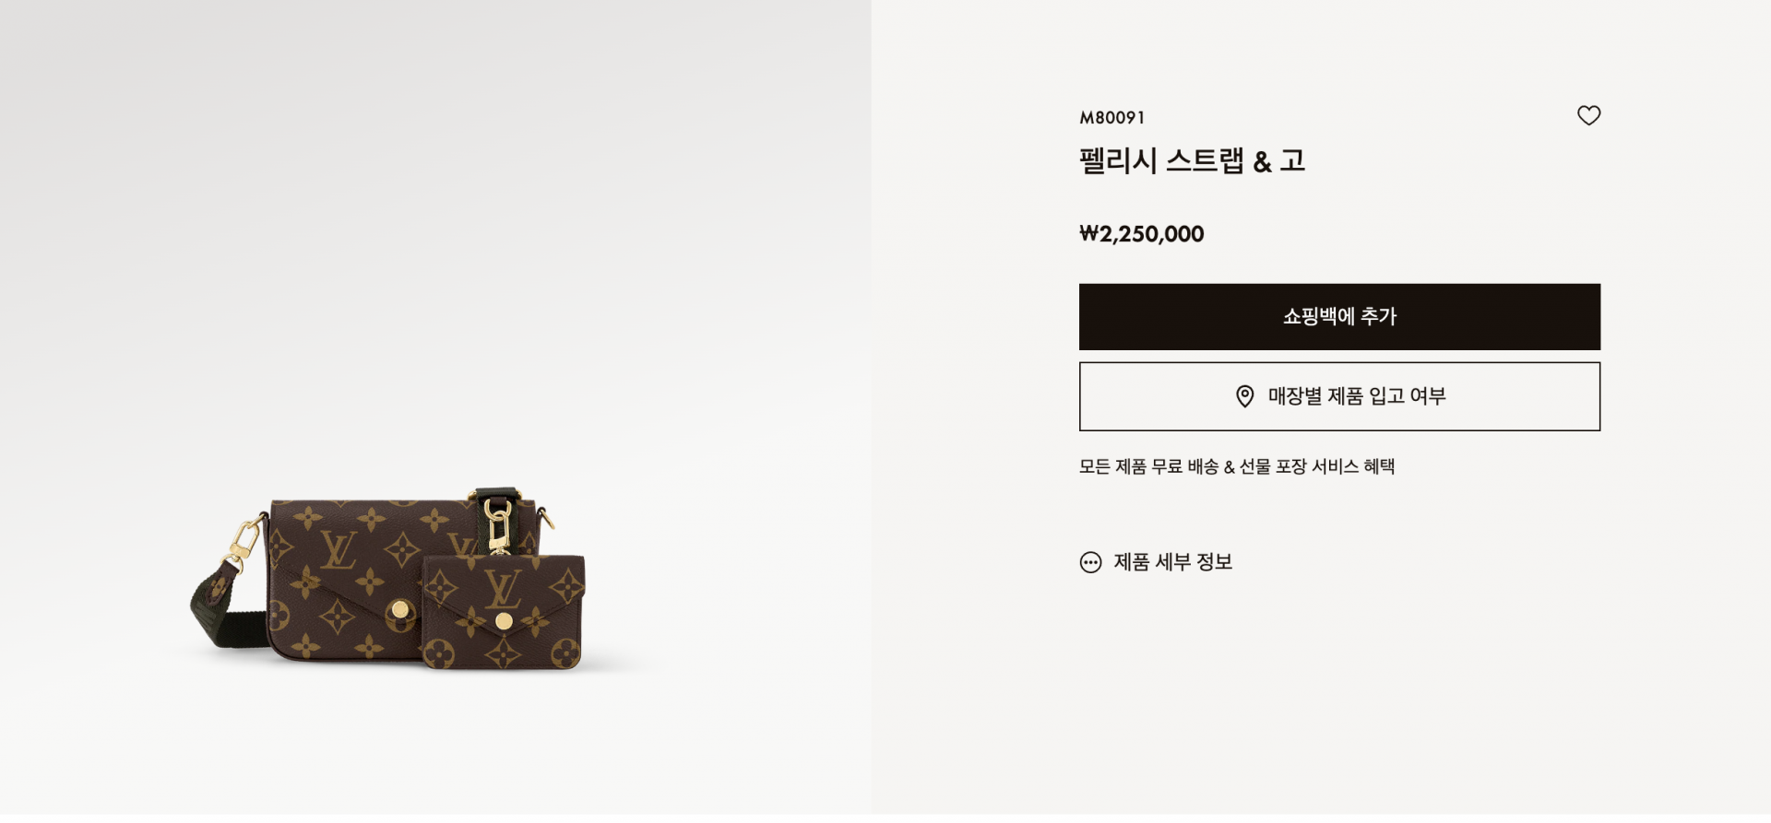Open product details text (제품 세부 정보)
This screenshot has height=823, width=1771.
click(x=1172, y=562)
